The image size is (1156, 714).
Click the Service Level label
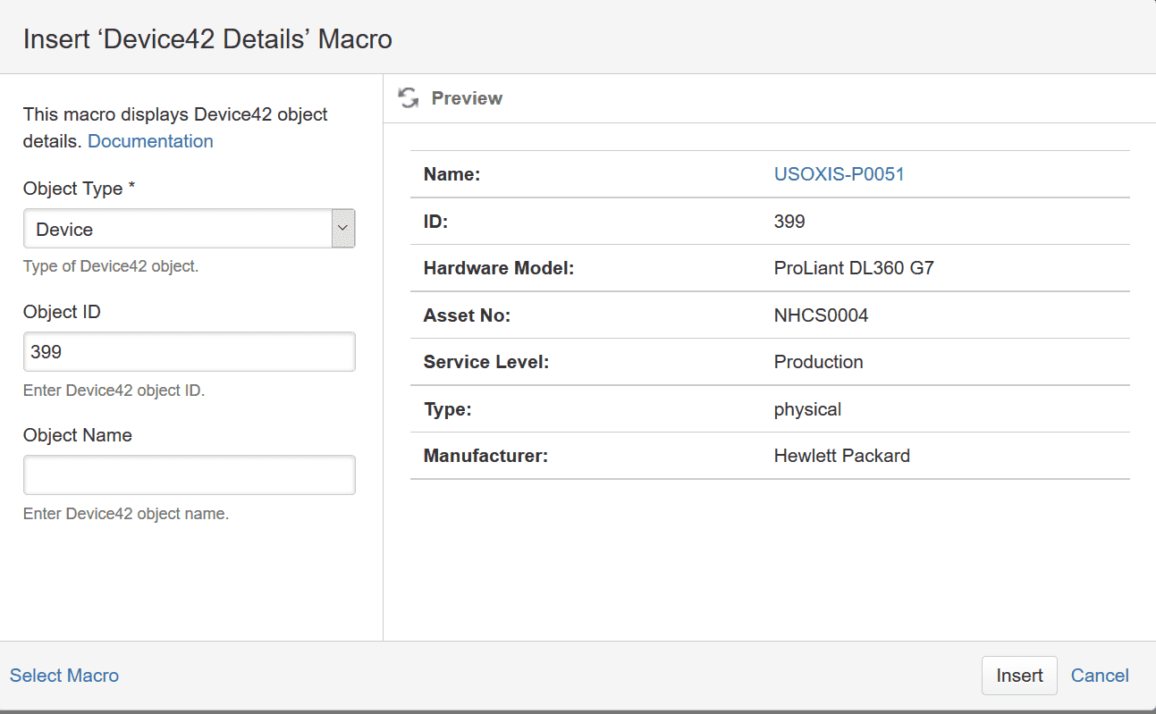(485, 362)
